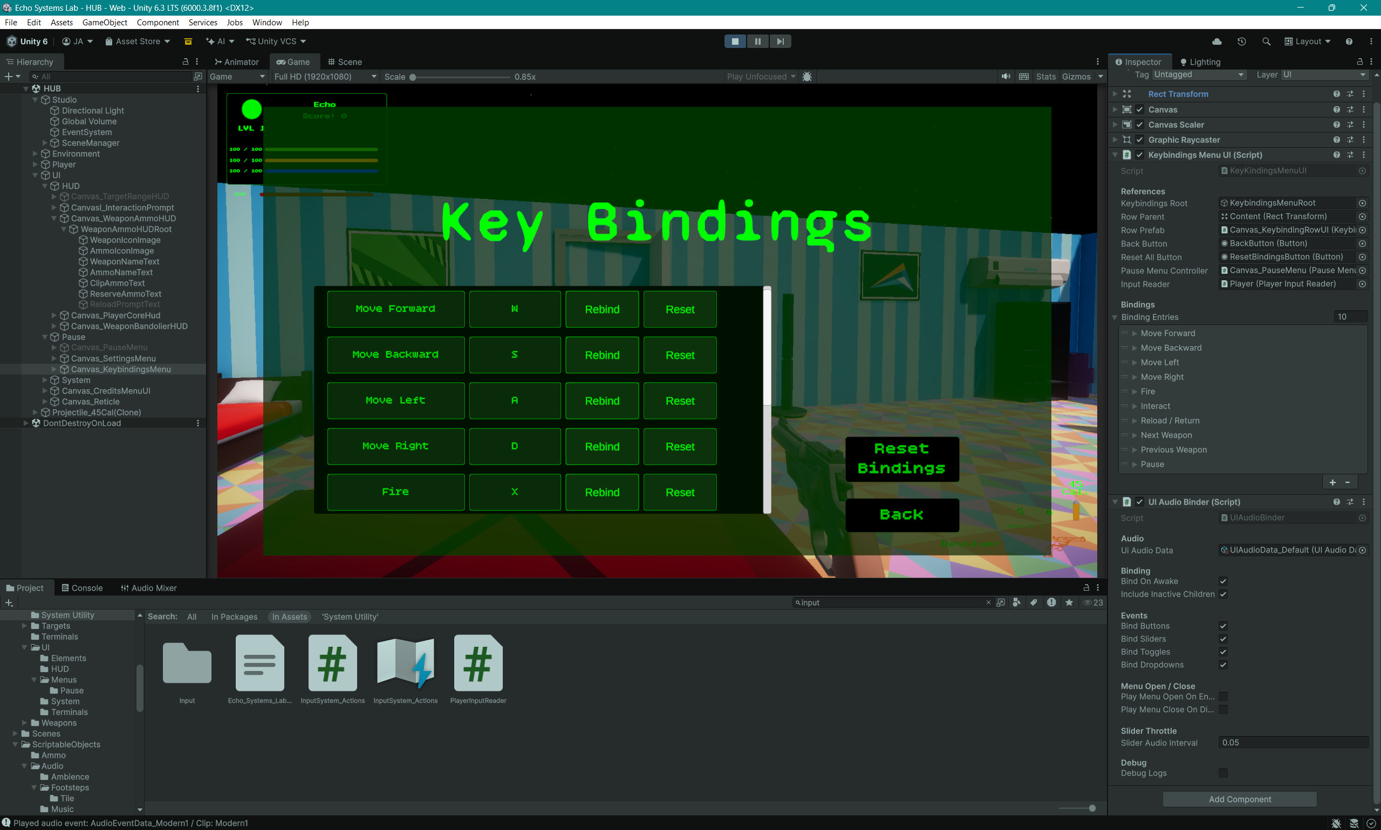Screen dimensions: 1381x830
Task: Collapse the Pause object in Hierarchy
Action: click(45, 337)
